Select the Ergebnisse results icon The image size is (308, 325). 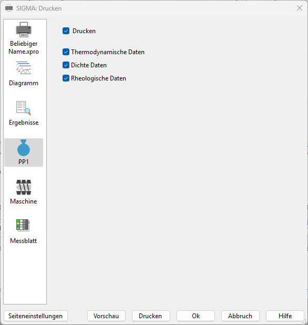(24, 108)
